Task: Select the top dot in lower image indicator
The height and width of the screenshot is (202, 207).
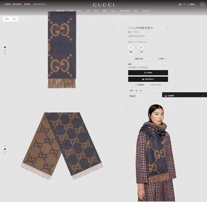Action: coord(5,146)
